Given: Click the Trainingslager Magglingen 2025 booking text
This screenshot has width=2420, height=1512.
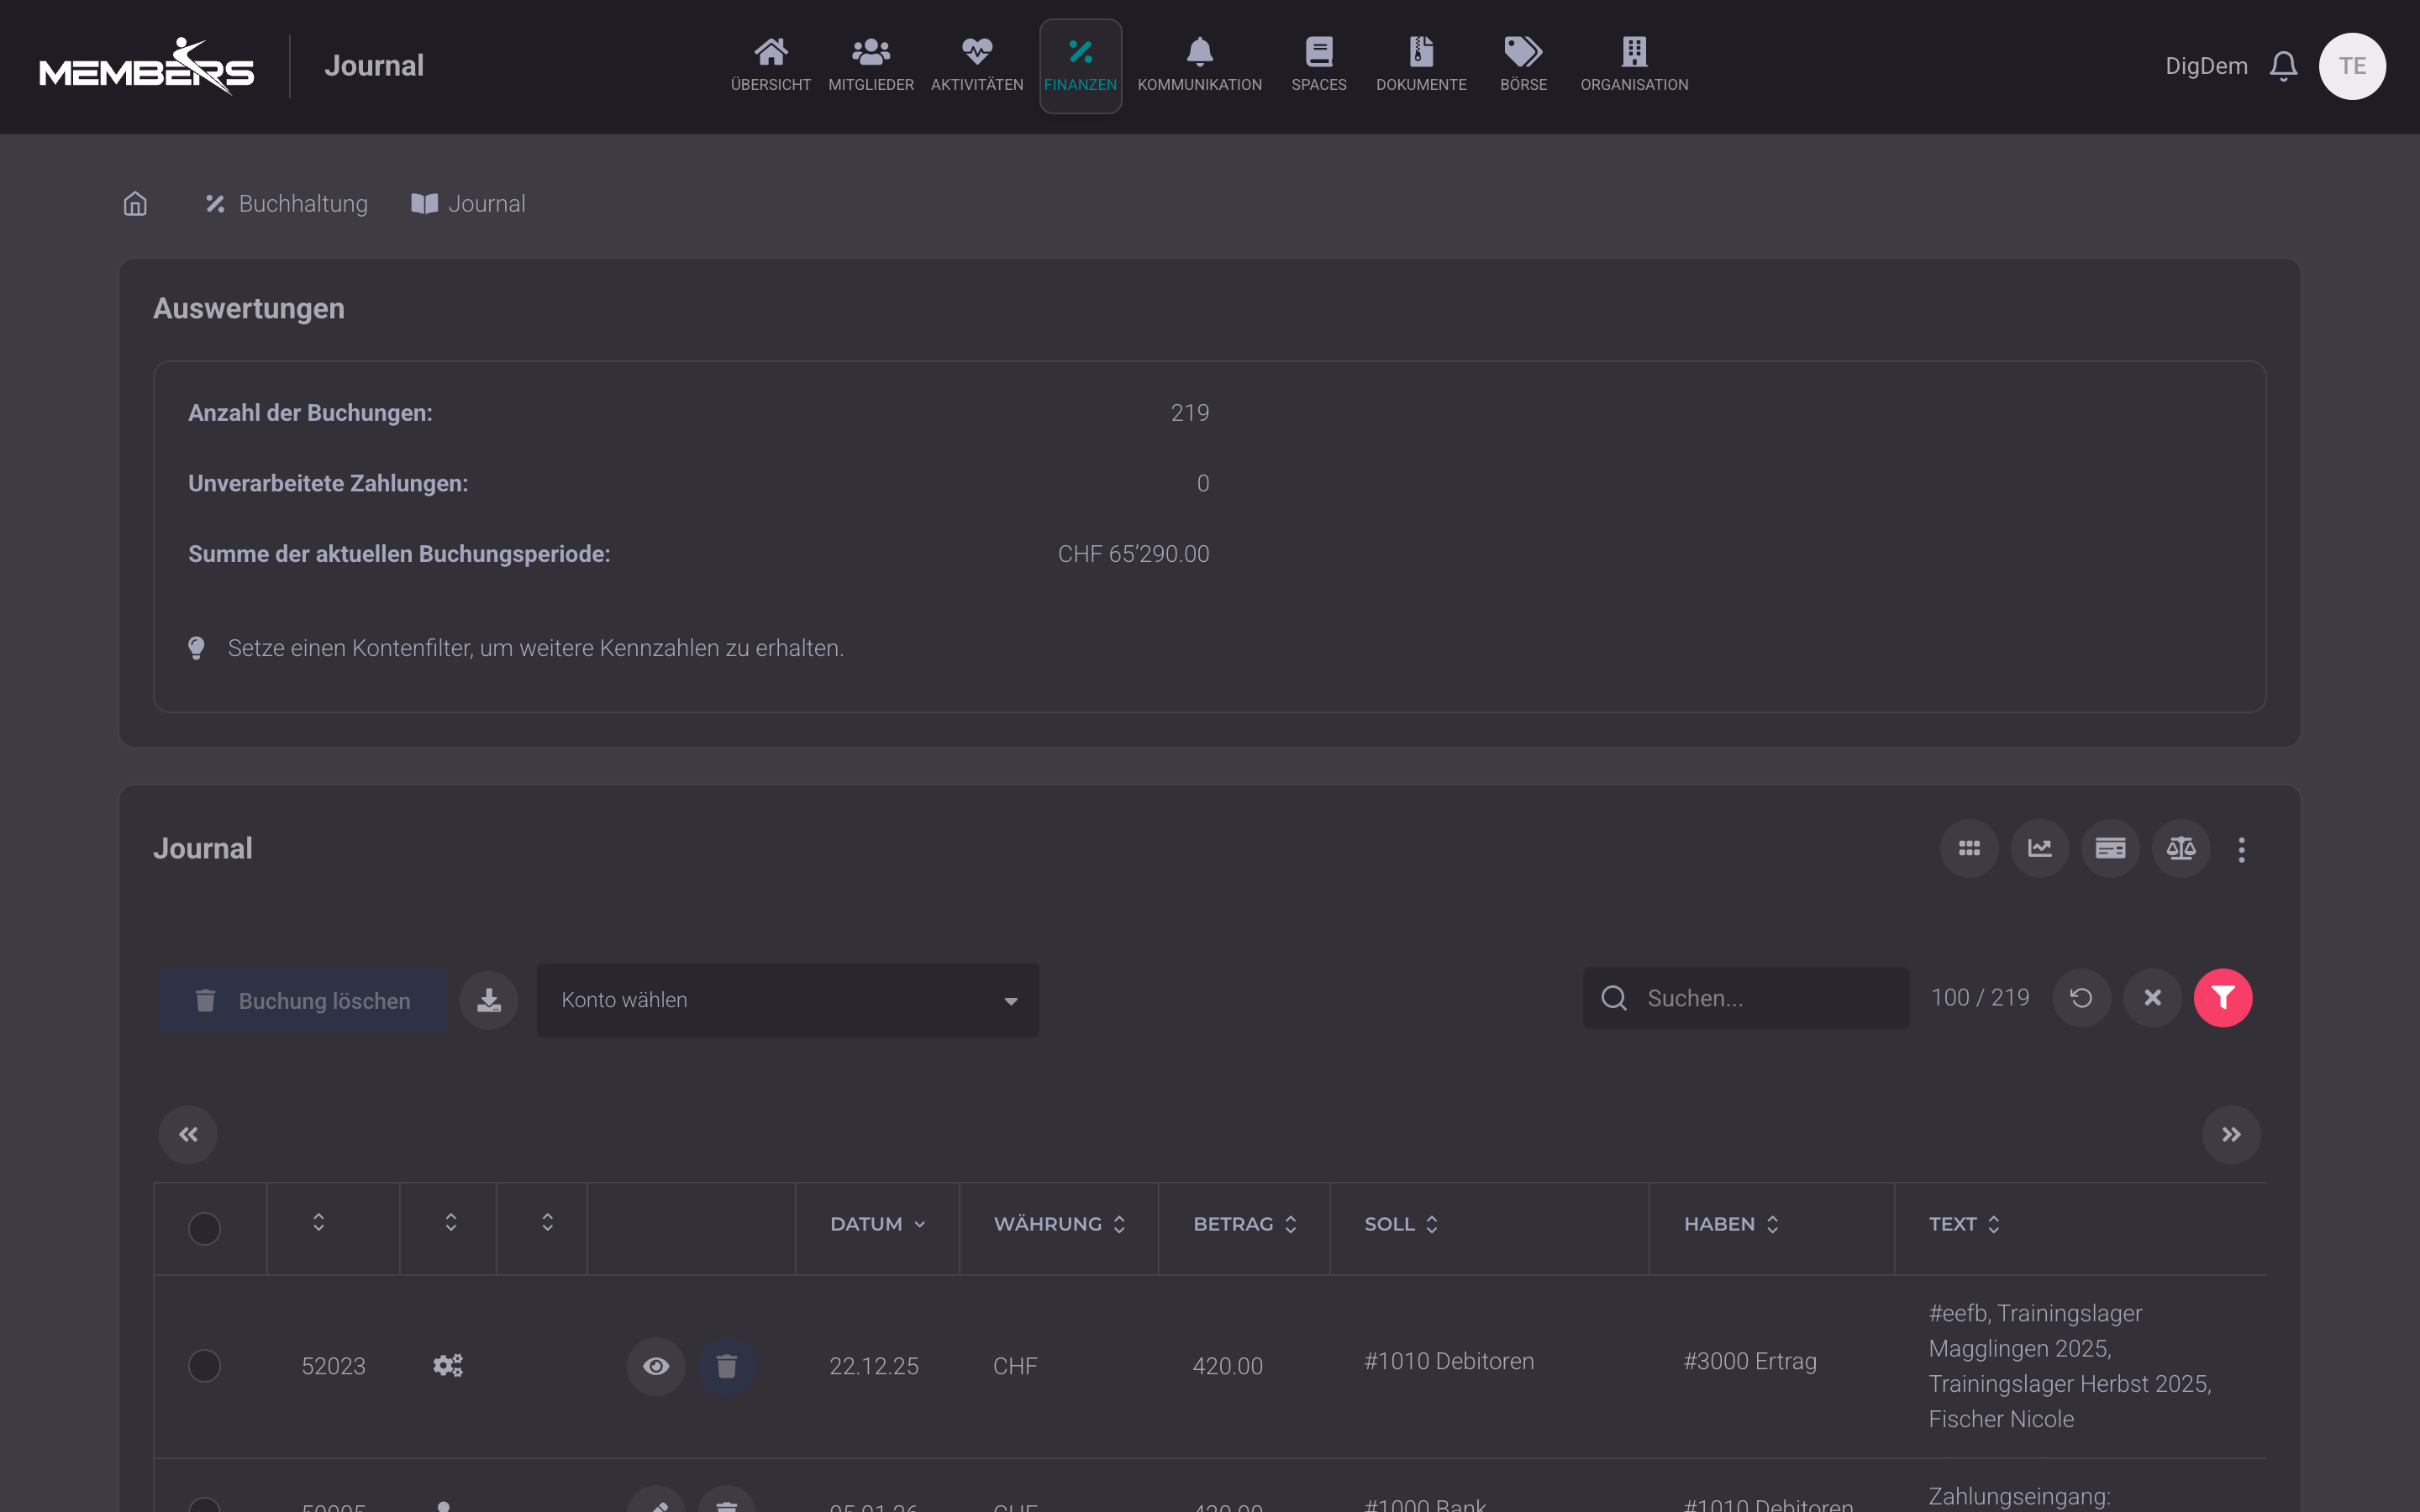Looking at the screenshot, I should pyautogui.click(x=2070, y=1366).
